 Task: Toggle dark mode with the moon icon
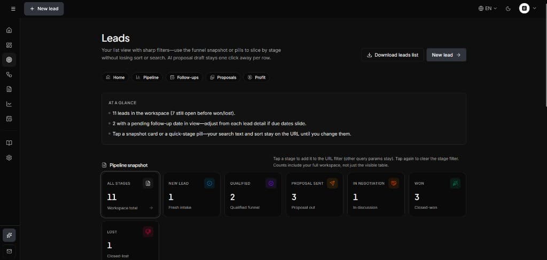[508, 9]
